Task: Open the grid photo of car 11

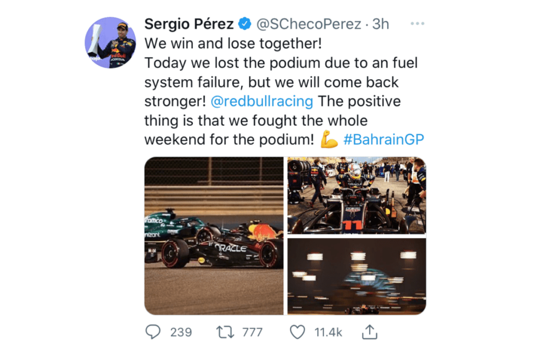Action: tap(357, 195)
